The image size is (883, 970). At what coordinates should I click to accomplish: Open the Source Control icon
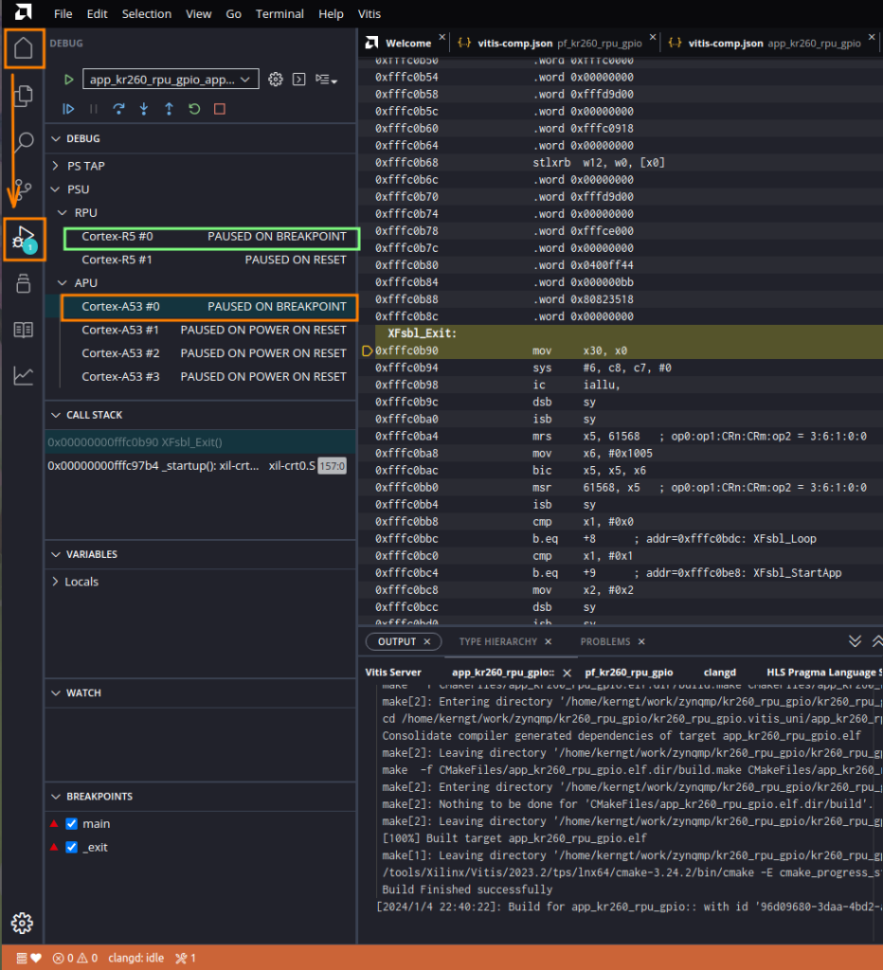pos(24,189)
